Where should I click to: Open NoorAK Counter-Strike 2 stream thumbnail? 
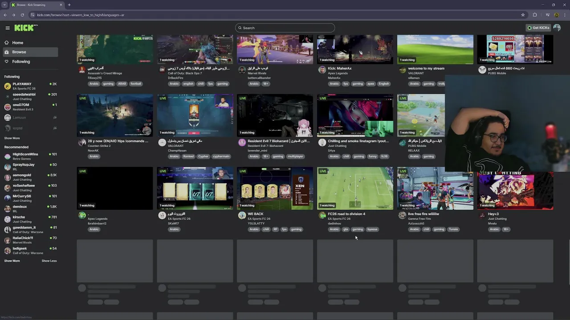pyautogui.click(x=115, y=116)
